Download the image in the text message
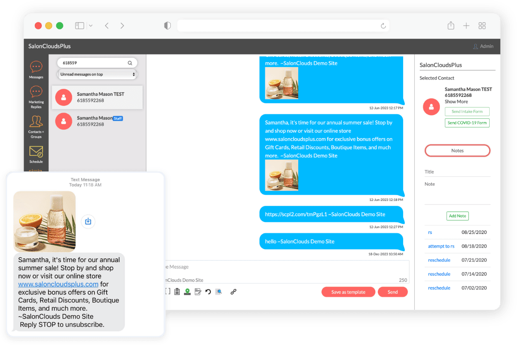517x345 pixels. pyautogui.click(x=88, y=222)
